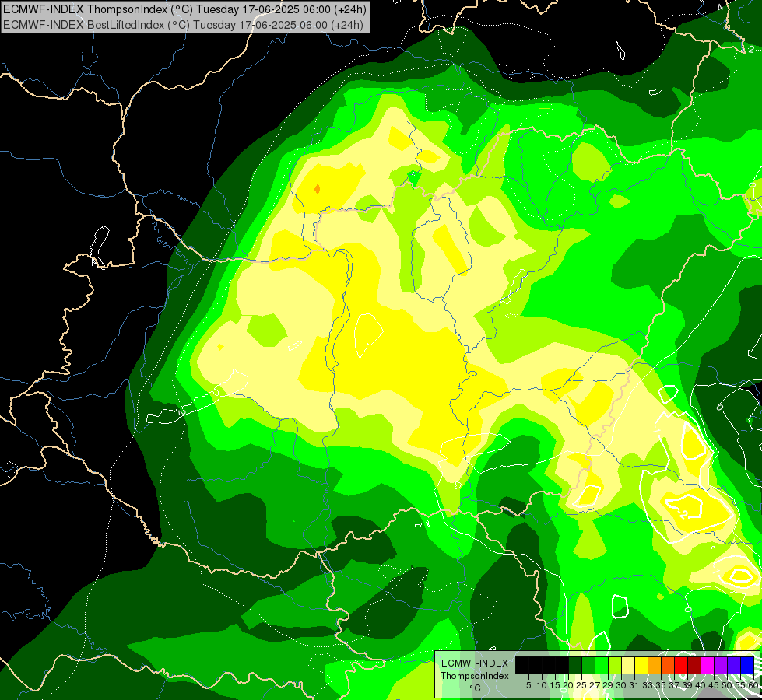Click the legend tick value 50
The image size is (762, 700).
point(727,685)
